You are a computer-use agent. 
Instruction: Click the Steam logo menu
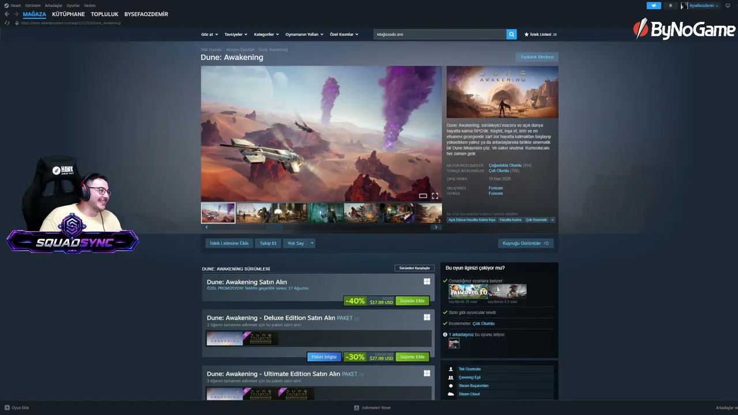point(13,5)
